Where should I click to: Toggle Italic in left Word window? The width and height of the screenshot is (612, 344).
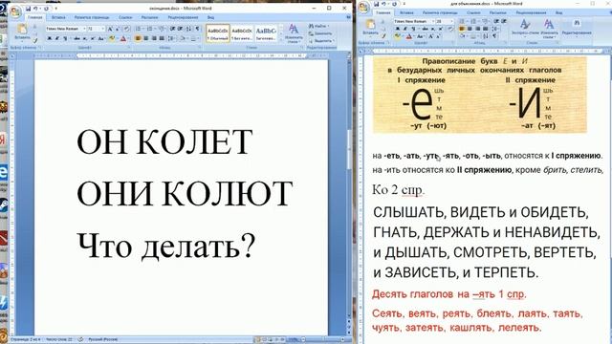pyautogui.click(x=57, y=38)
